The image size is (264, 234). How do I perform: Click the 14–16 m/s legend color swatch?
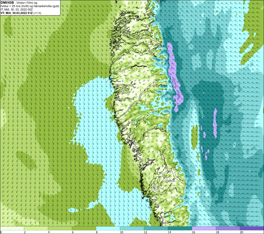[180, 228]
